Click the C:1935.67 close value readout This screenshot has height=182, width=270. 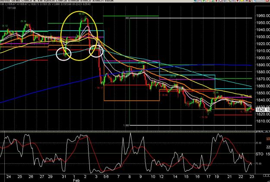pos(10,4)
